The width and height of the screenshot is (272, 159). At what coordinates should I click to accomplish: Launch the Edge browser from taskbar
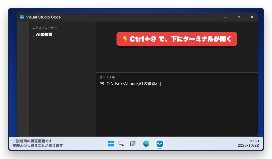(146, 144)
